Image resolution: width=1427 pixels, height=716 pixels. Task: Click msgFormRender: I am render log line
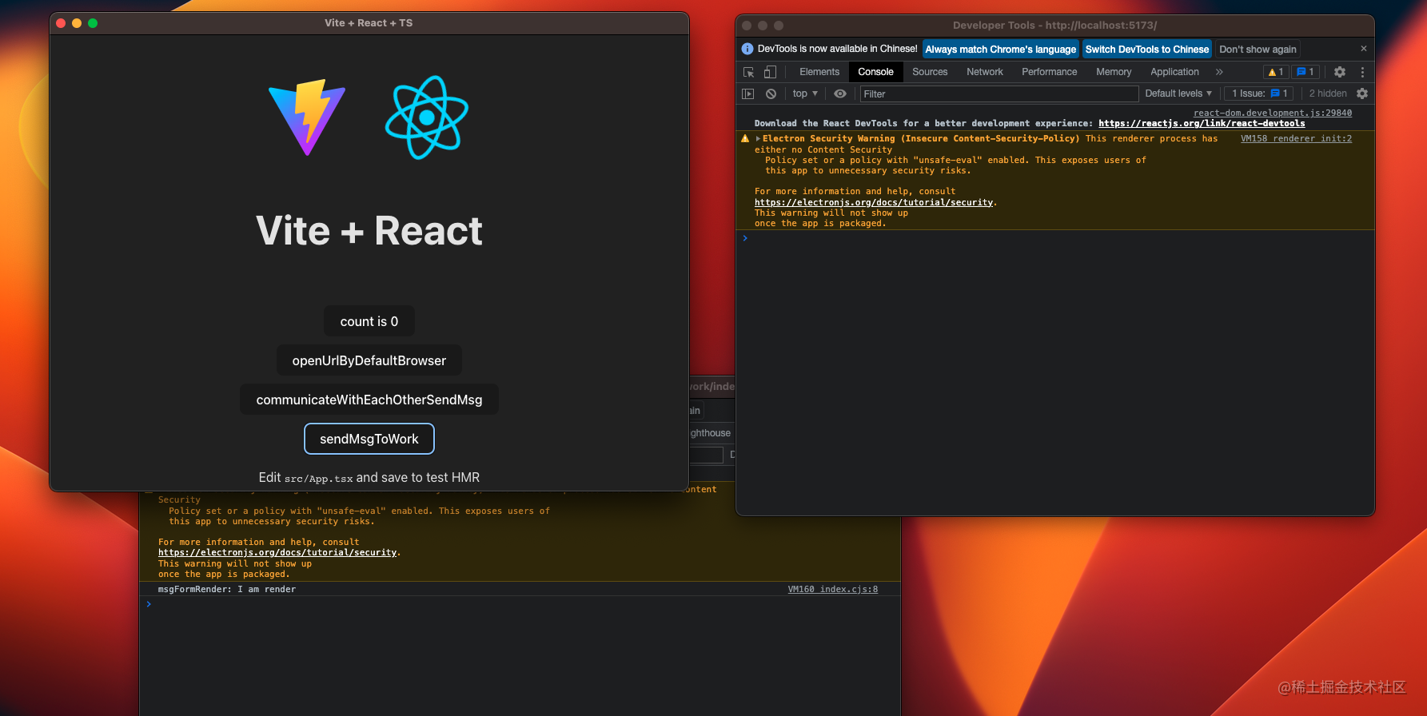tap(227, 590)
